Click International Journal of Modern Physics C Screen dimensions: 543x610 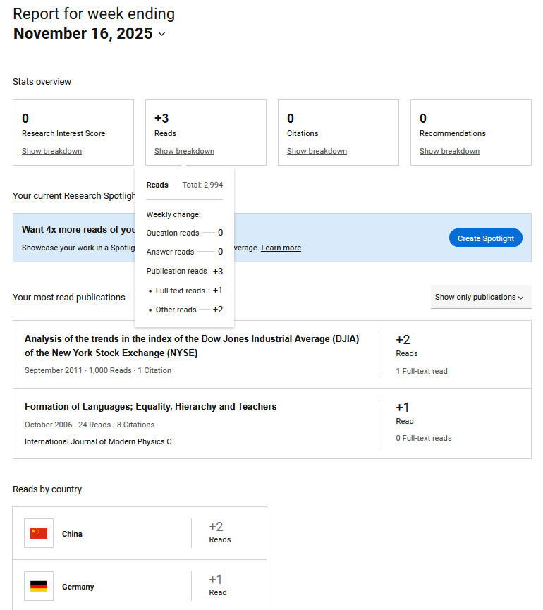(x=98, y=441)
